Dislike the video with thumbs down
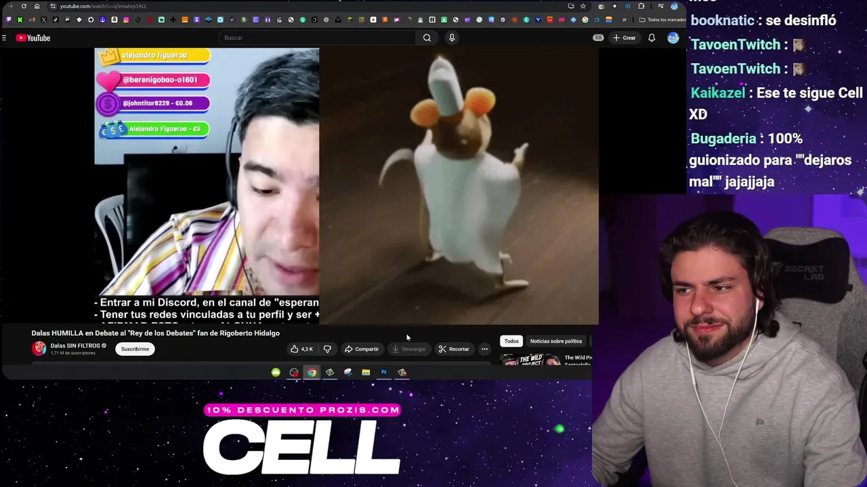The height and width of the screenshot is (487, 867). pyautogui.click(x=327, y=349)
